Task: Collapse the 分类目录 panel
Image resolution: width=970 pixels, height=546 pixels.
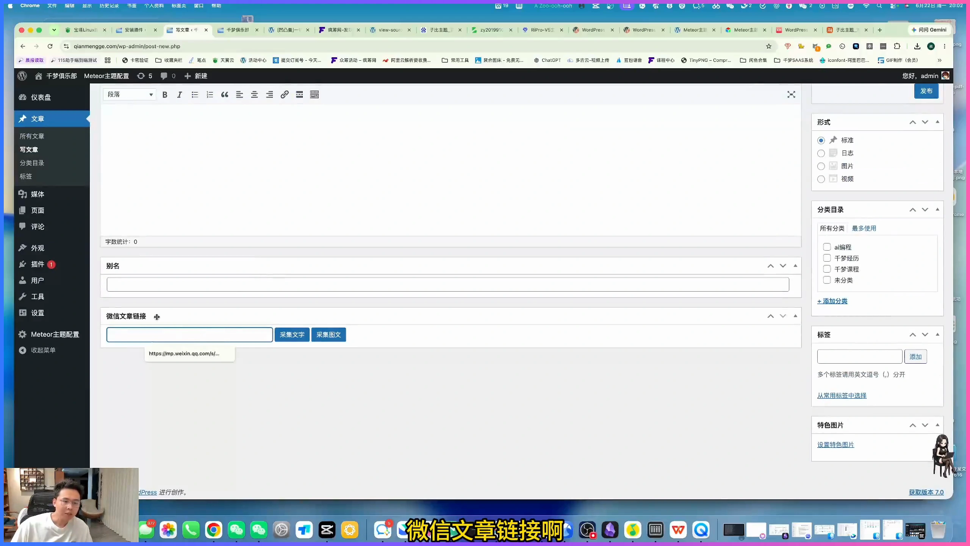Action: point(937,210)
